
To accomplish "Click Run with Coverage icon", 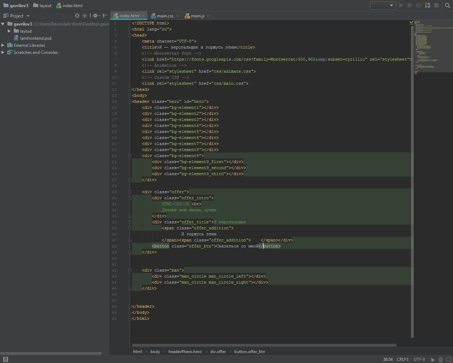I will pyautogui.click(x=418, y=5).
